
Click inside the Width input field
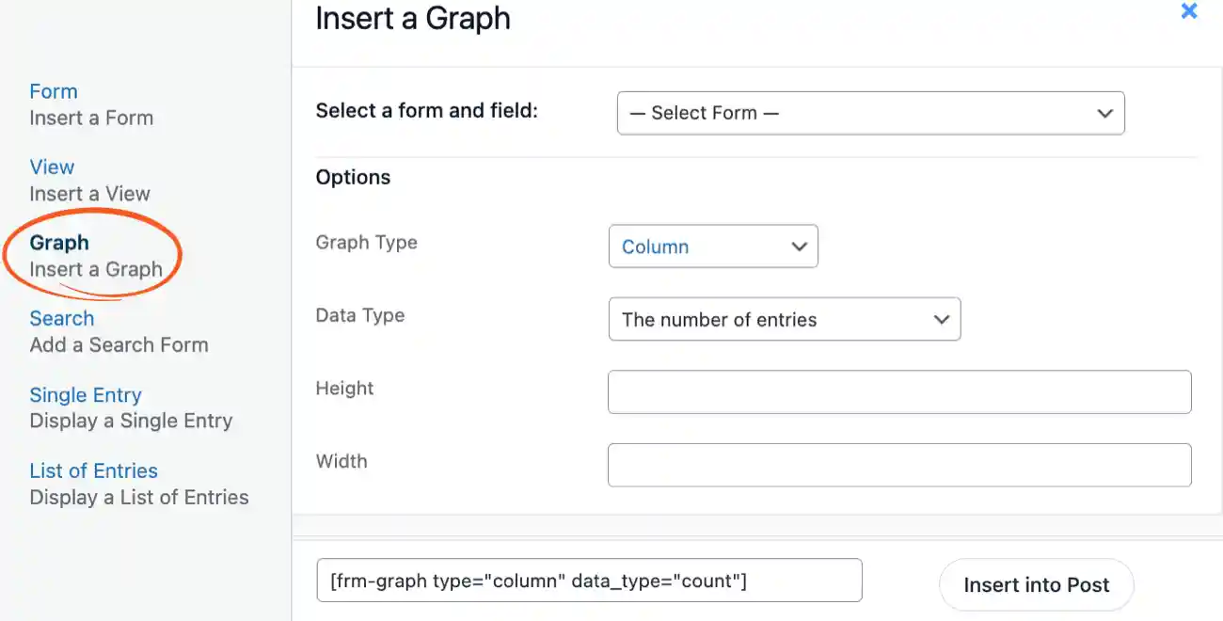[899, 464]
